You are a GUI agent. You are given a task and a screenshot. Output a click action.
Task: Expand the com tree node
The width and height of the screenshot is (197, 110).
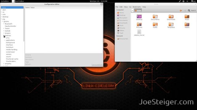click(1, 14)
